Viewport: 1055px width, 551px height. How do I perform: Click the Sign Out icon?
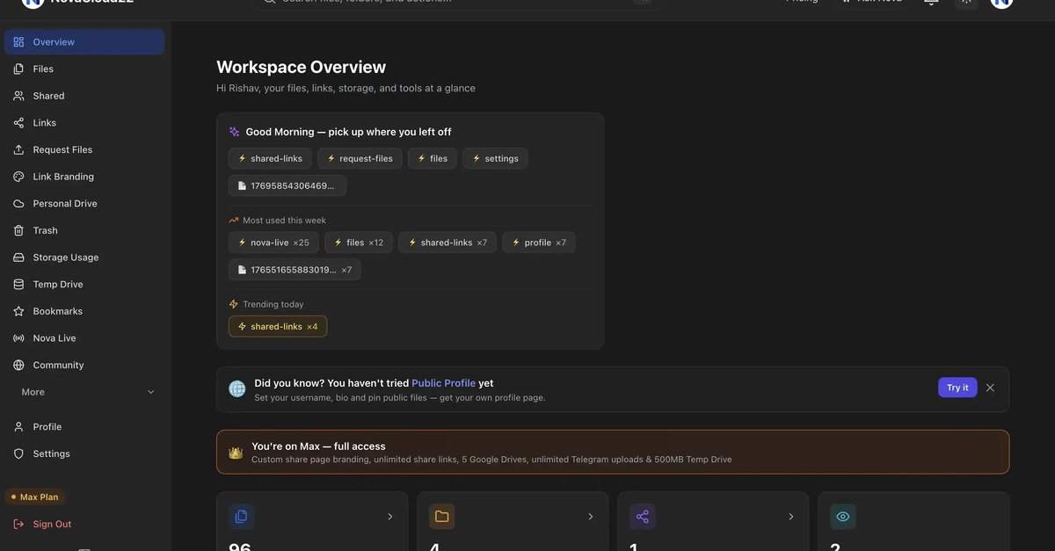[x=18, y=525]
